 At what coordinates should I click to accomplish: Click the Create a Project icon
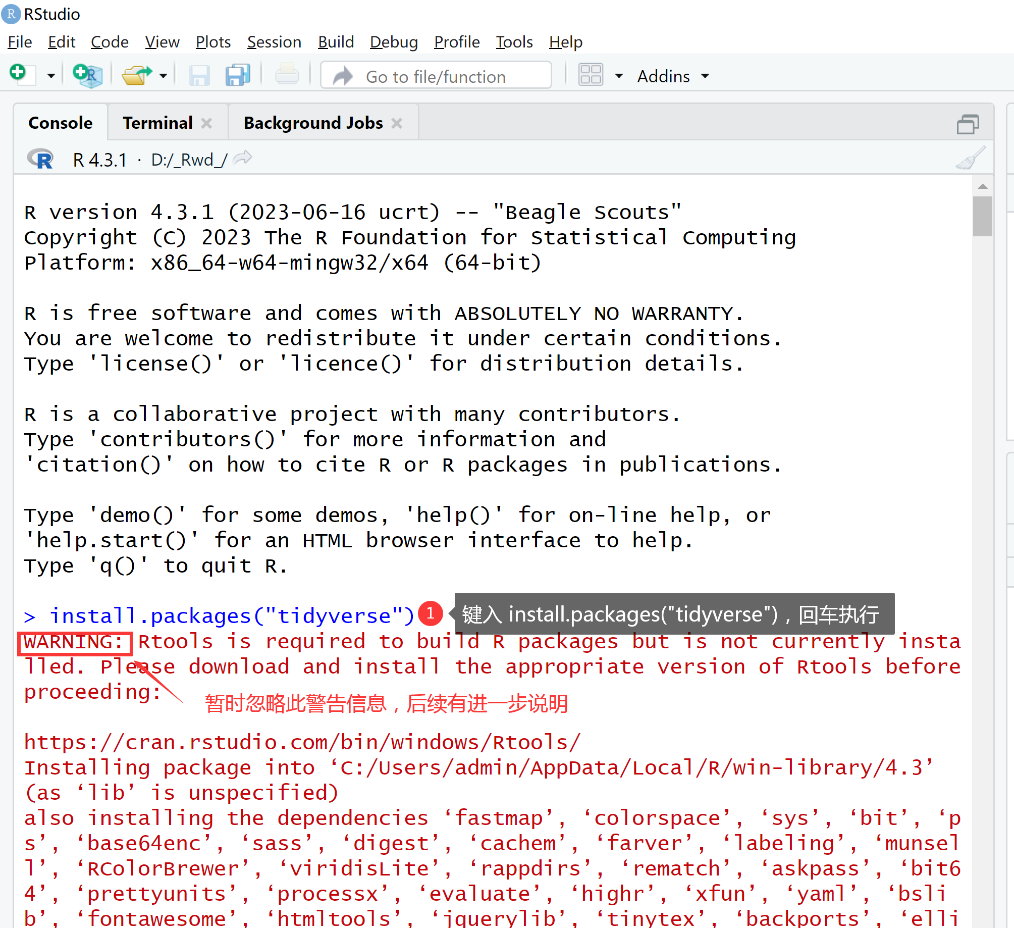click(x=87, y=76)
